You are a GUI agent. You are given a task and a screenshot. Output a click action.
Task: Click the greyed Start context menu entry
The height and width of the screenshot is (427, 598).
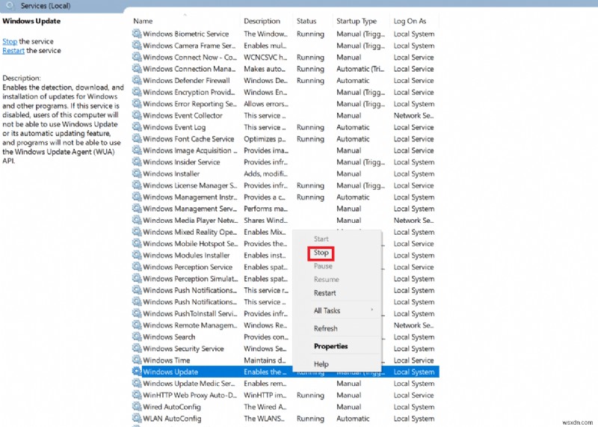321,239
